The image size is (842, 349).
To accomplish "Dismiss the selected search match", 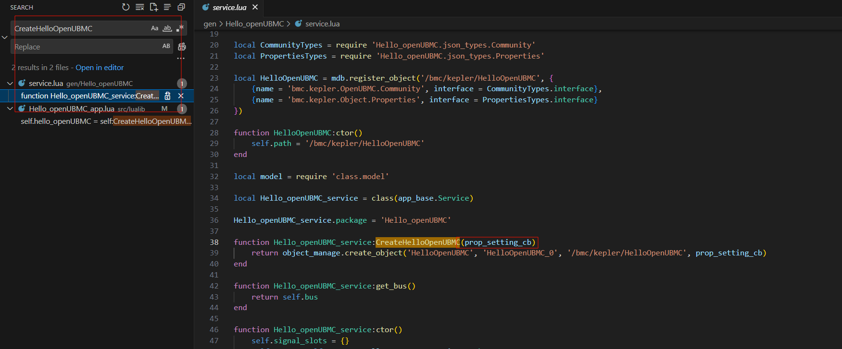I will 181,96.
